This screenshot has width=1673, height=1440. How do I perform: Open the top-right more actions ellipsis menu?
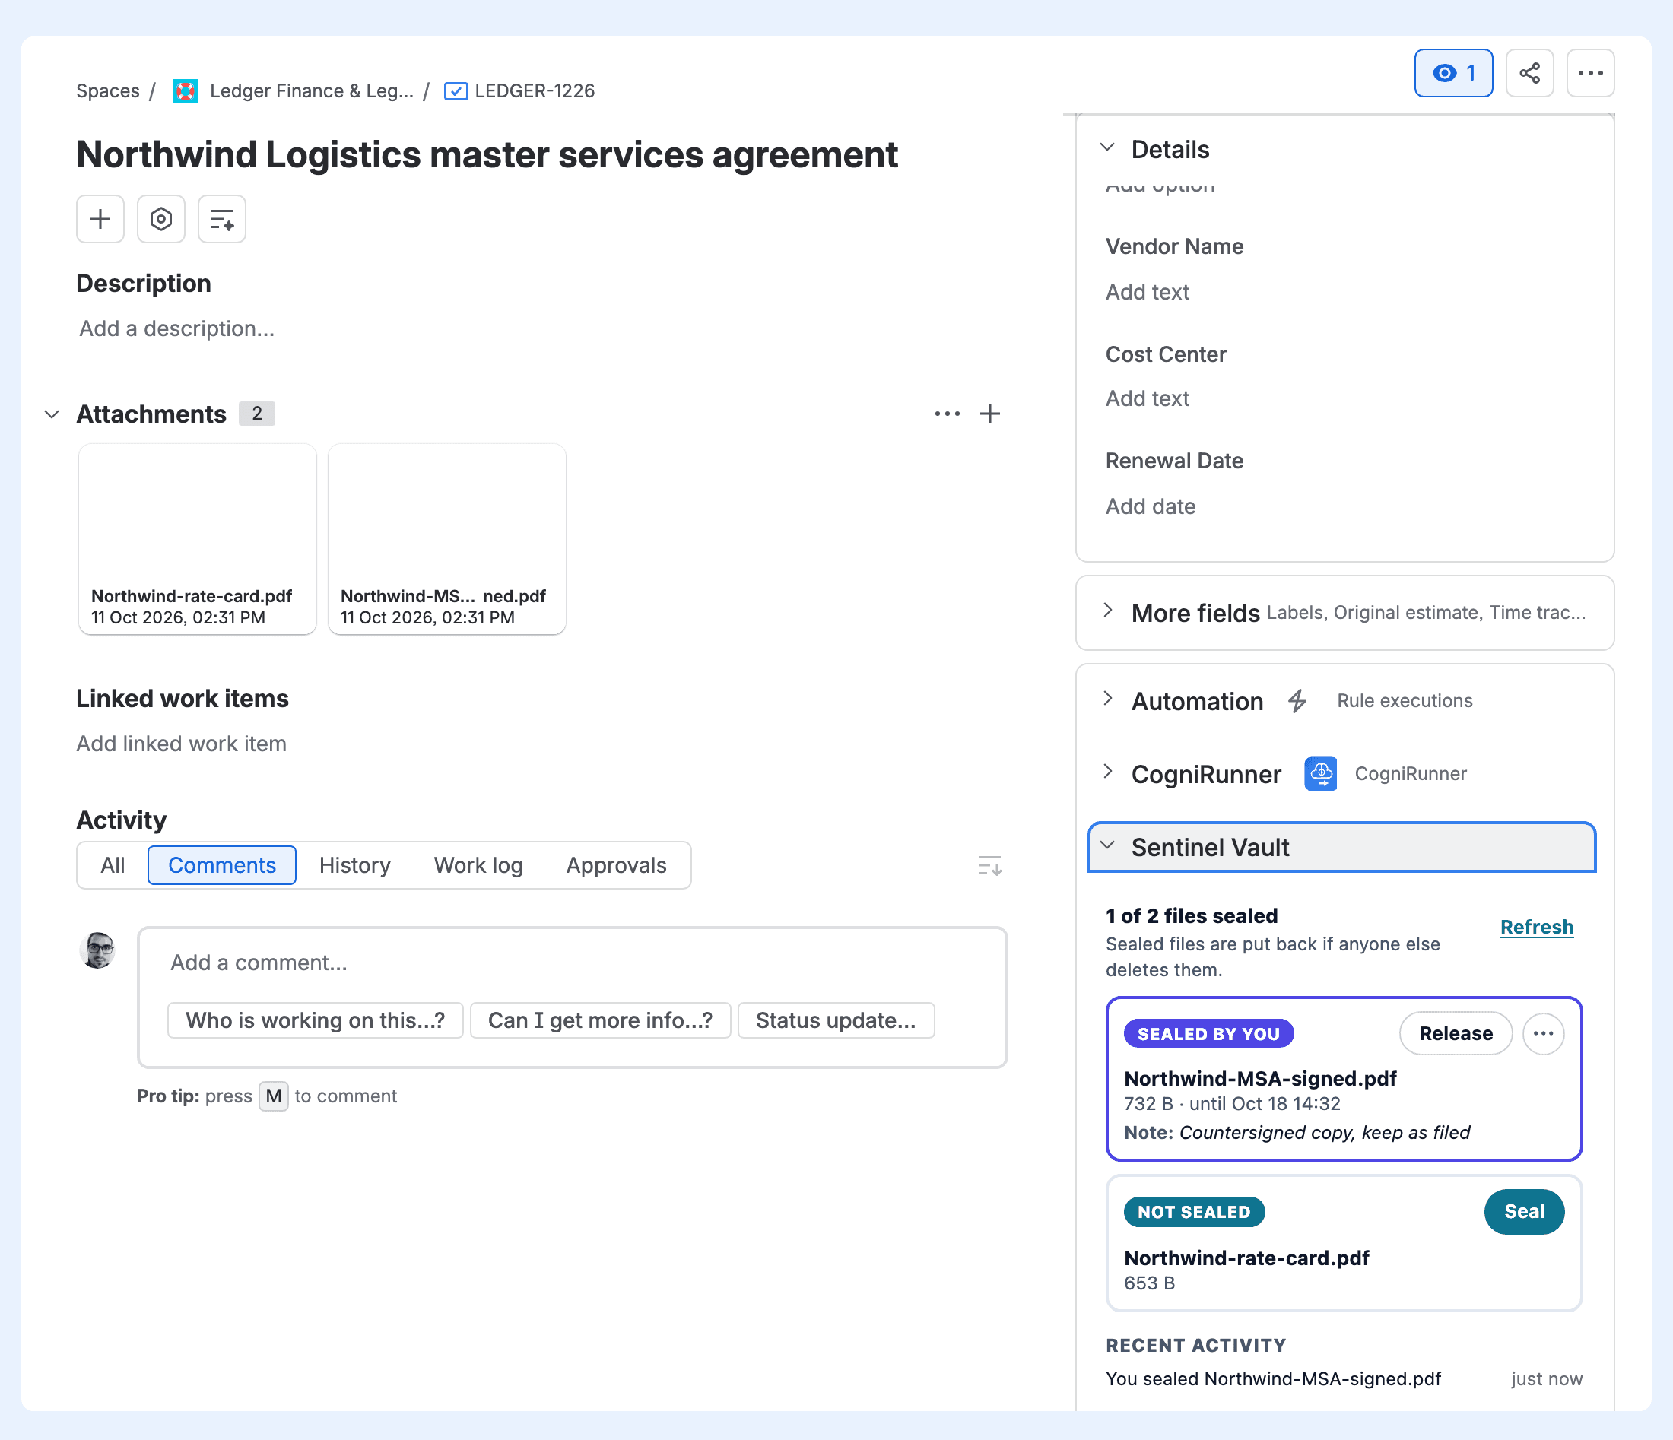point(1590,74)
